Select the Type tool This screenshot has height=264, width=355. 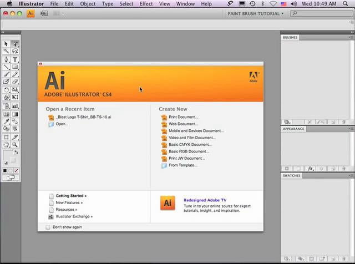pyautogui.click(x=15, y=59)
